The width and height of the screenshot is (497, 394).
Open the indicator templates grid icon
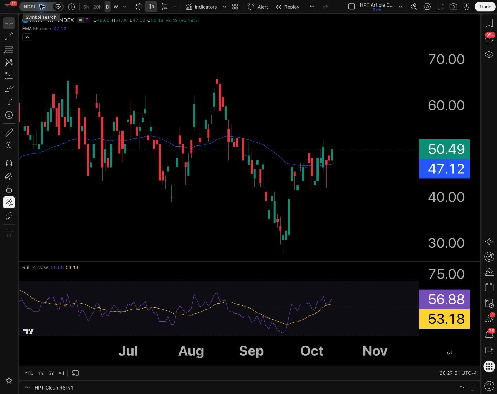[x=235, y=7]
